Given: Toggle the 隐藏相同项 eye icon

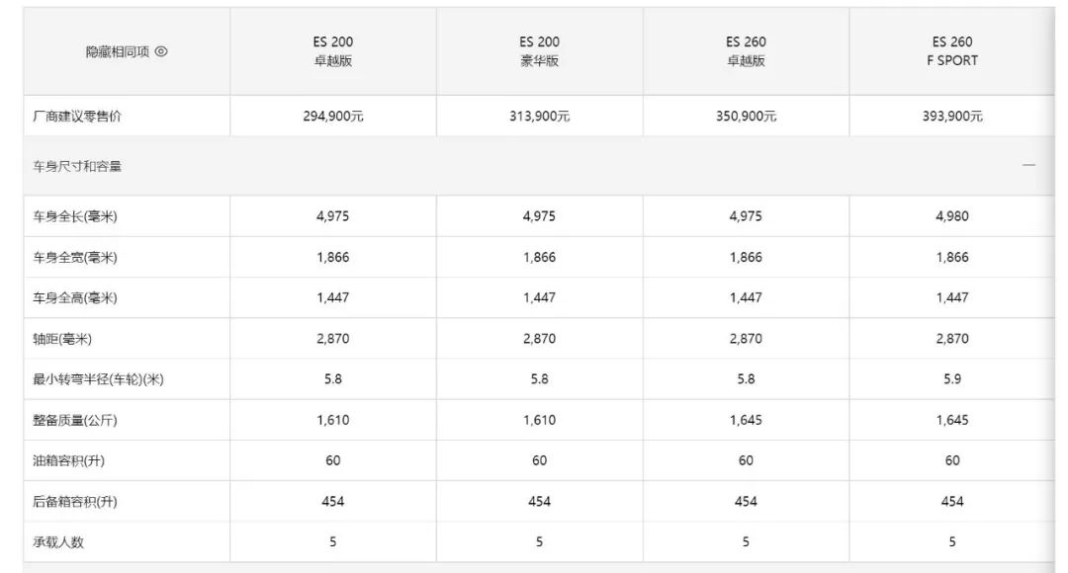Looking at the screenshot, I should pos(161,52).
